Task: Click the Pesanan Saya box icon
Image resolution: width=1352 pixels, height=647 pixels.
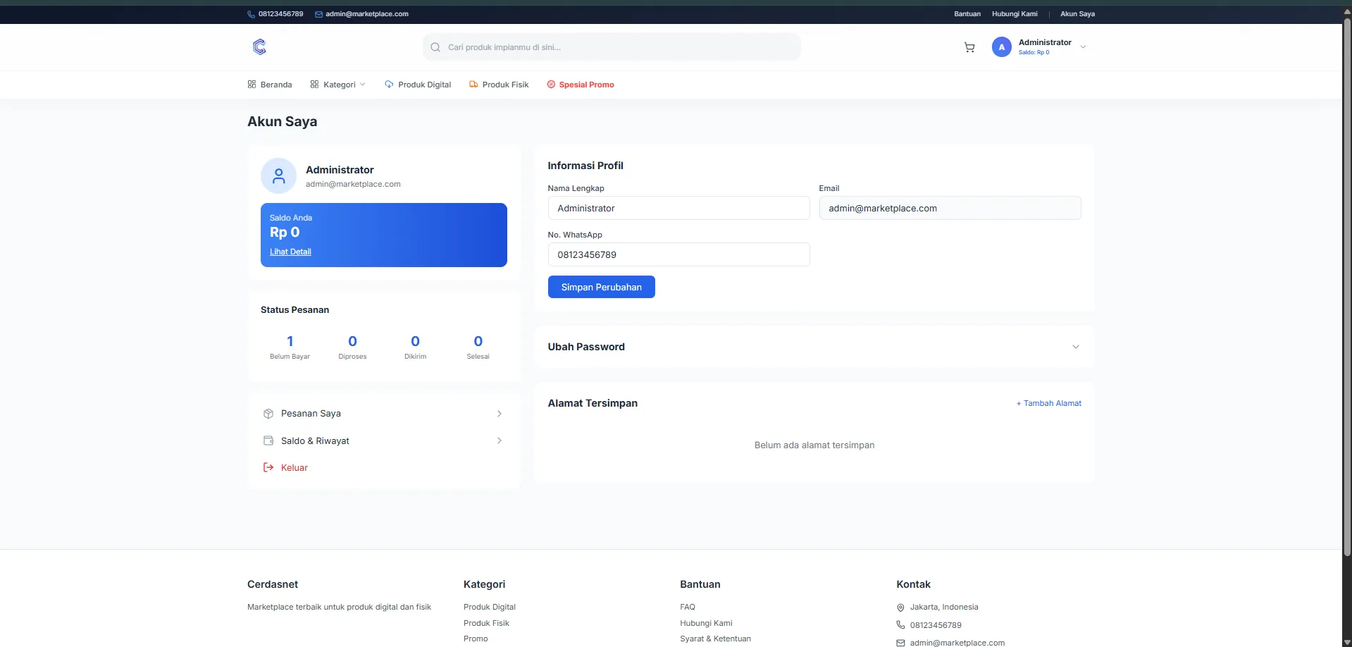Action: pyautogui.click(x=268, y=414)
